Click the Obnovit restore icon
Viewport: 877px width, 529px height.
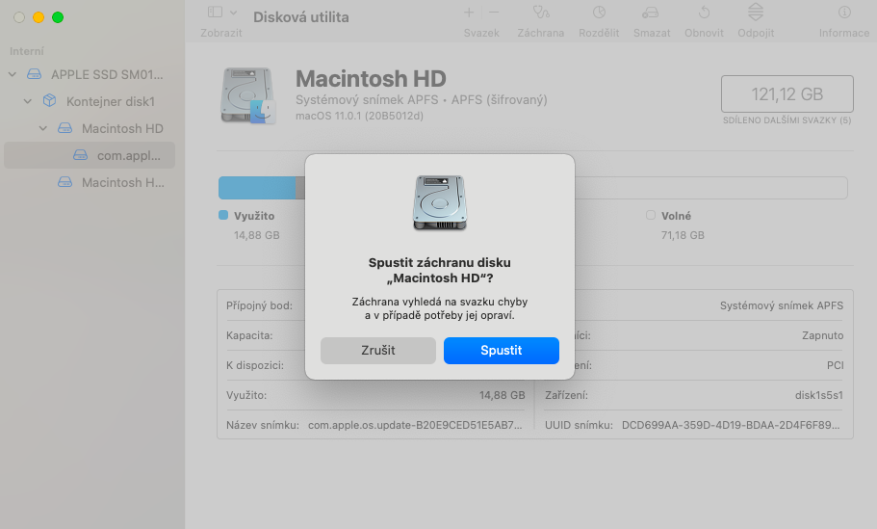tap(704, 12)
